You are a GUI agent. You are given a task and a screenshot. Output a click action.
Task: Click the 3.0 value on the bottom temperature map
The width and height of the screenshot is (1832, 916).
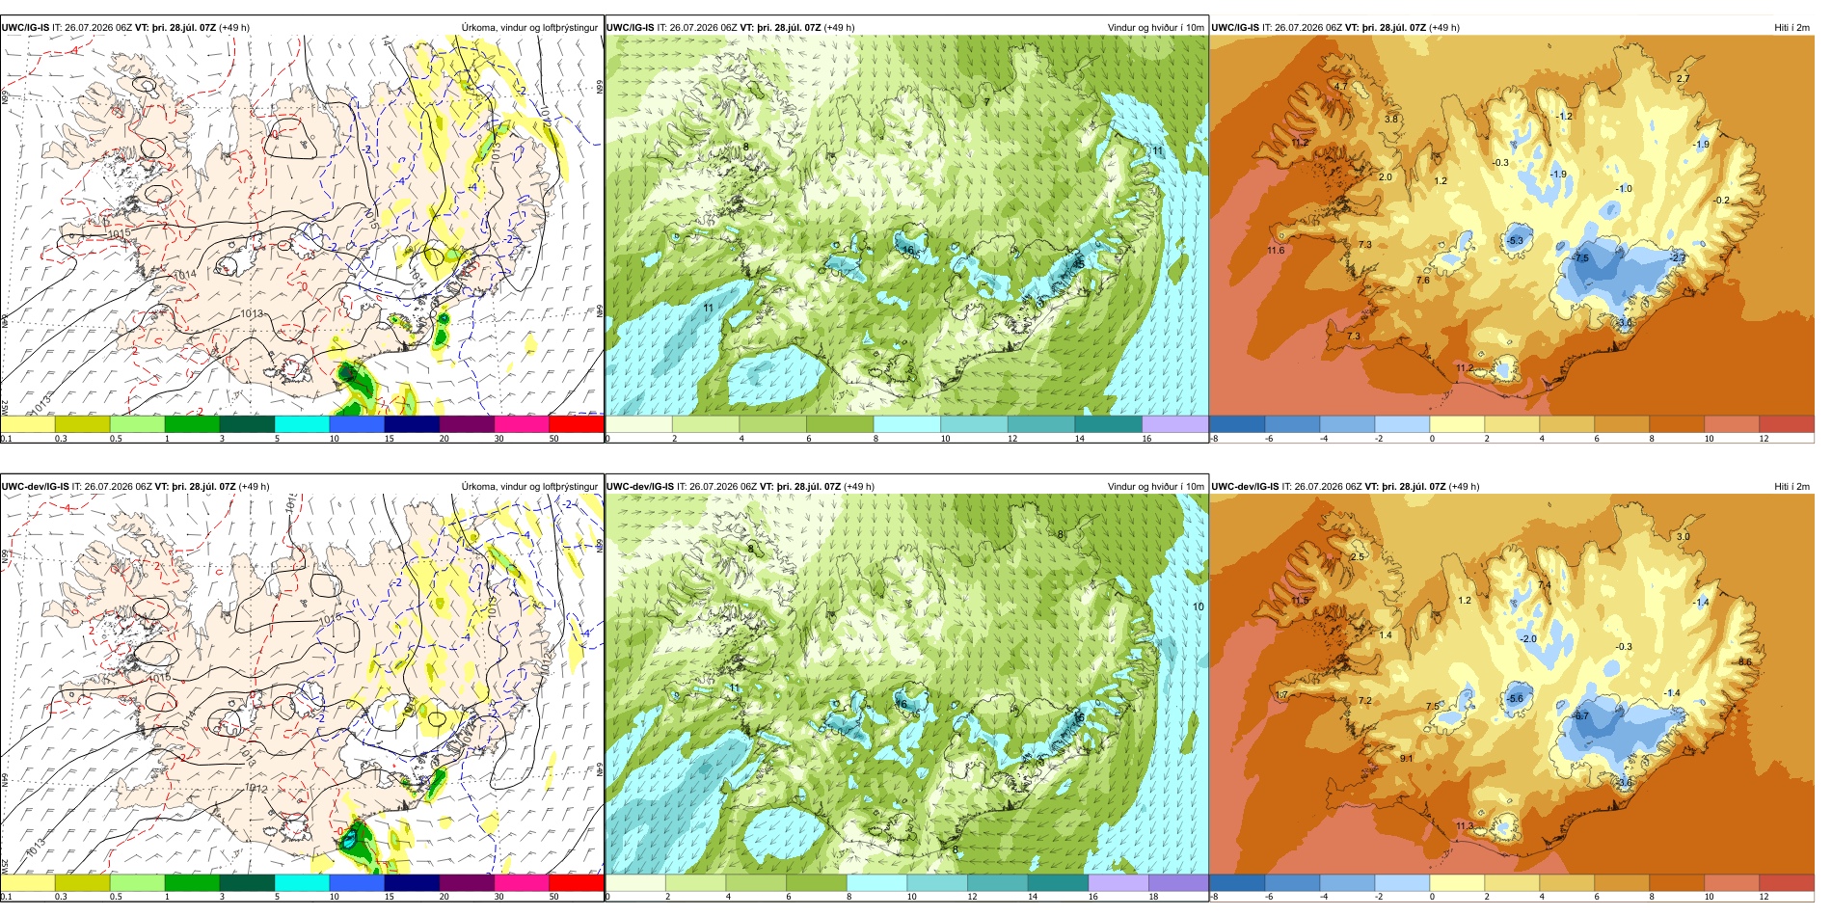[1684, 537]
